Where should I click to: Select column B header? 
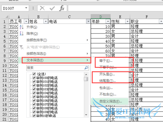[x=38, y=17]
